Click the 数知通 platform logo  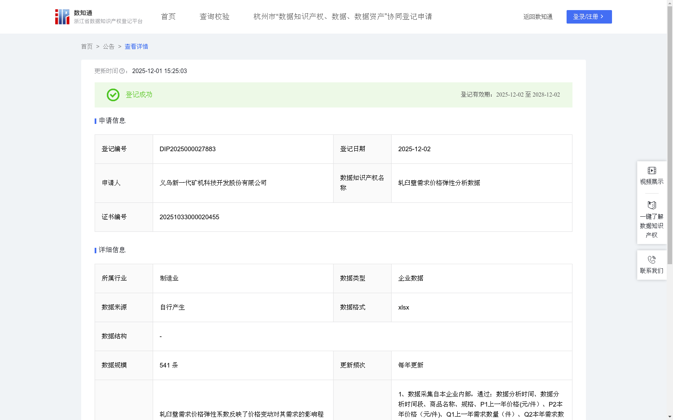[98, 17]
